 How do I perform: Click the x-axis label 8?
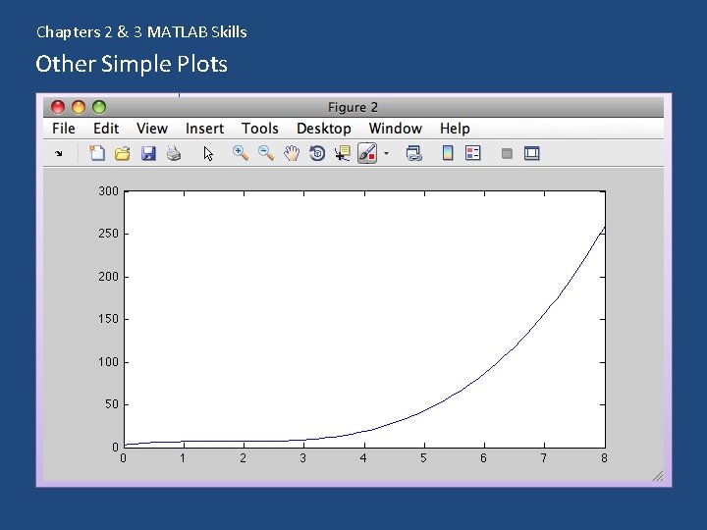[x=604, y=458]
